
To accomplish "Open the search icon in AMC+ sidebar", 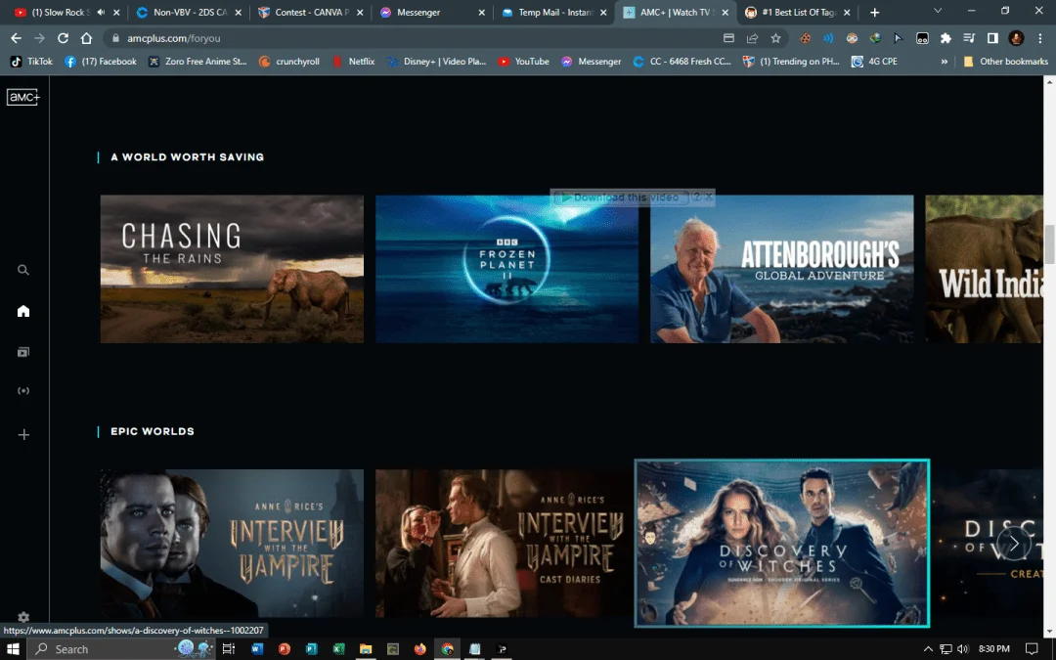I will [23, 270].
